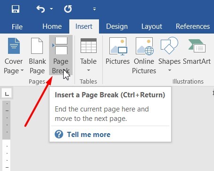Click the Redo/Repeat circular arrow icon

(x=68, y=9)
